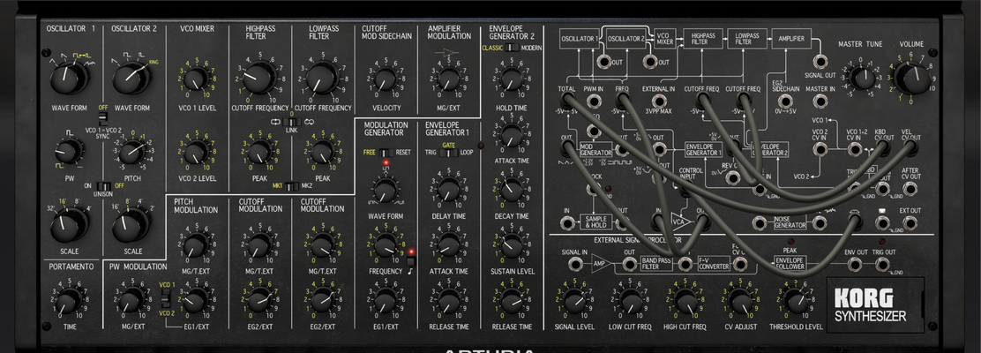Click the DECAY TIME knob
Screen dimensions: 981x353
512,190
